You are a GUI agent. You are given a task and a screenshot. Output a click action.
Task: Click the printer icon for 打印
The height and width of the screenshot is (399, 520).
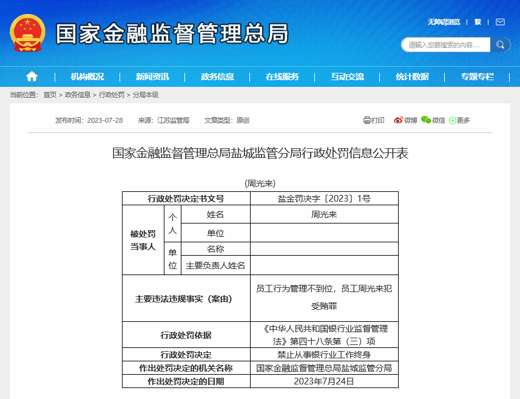click(366, 120)
